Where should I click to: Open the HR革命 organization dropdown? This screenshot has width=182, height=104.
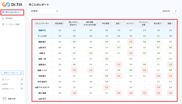[44, 11]
